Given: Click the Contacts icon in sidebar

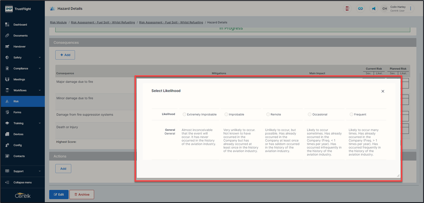Looking at the screenshot, I should (x=7, y=156).
